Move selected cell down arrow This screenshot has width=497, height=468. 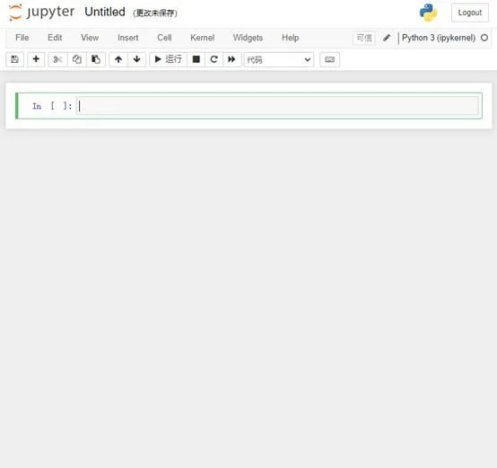pyautogui.click(x=136, y=59)
